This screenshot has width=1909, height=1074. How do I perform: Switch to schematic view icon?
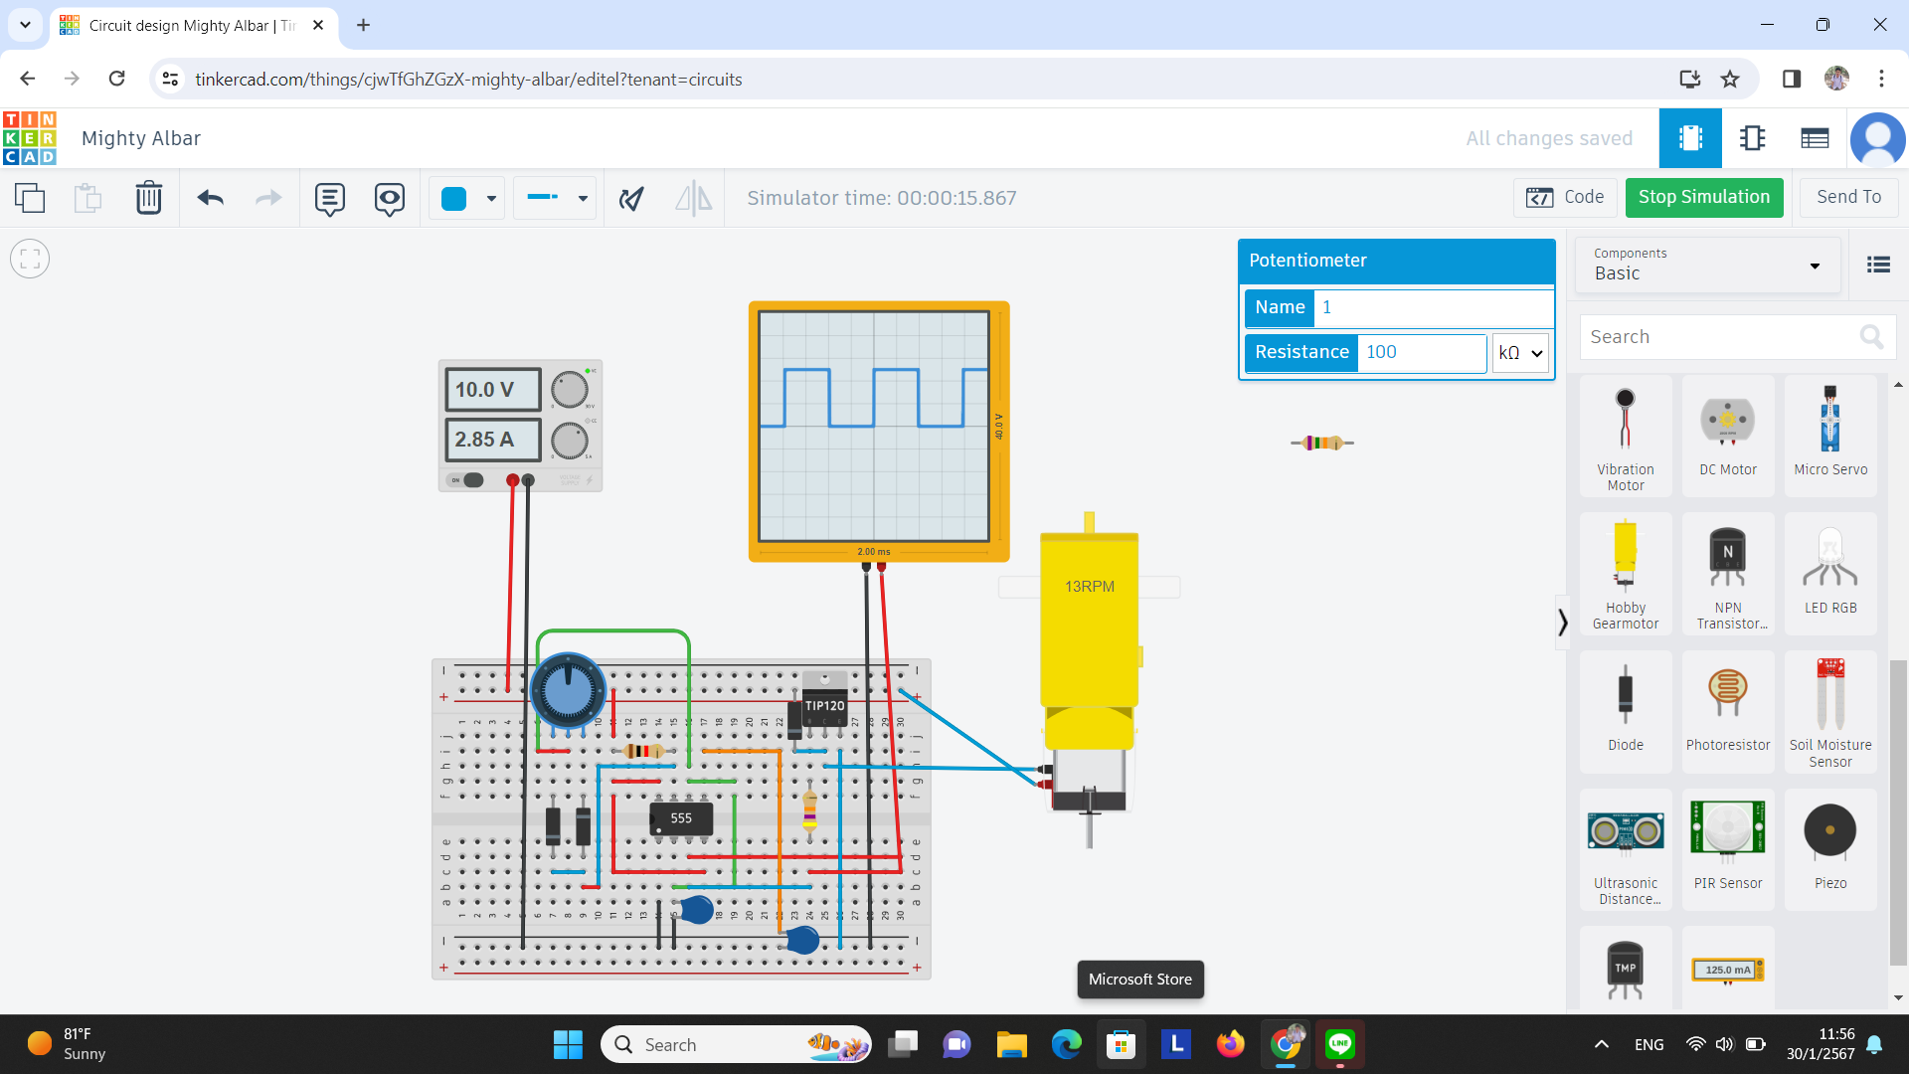click(x=1752, y=138)
